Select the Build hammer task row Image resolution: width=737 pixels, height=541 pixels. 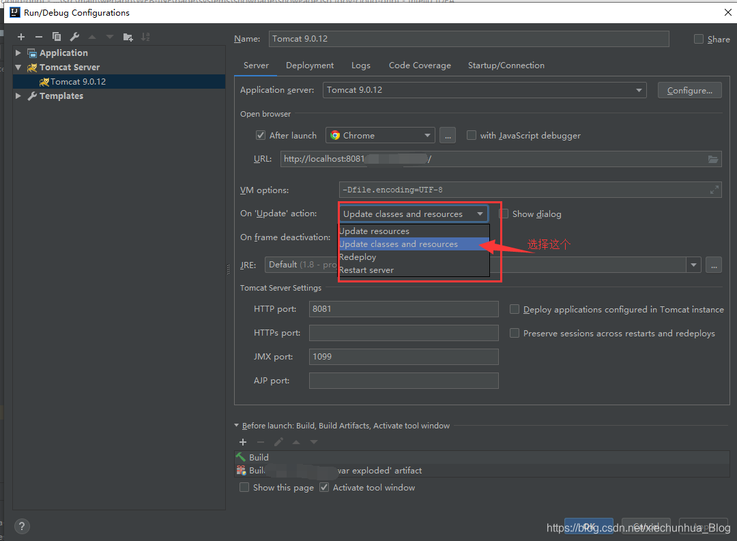[482, 457]
